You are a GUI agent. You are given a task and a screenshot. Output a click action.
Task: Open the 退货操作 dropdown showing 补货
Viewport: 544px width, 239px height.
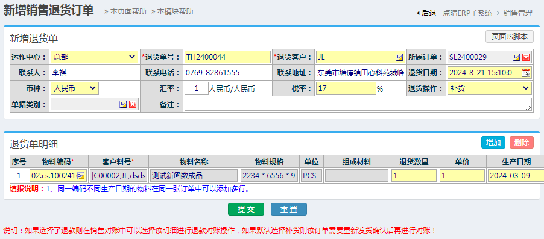490,88
